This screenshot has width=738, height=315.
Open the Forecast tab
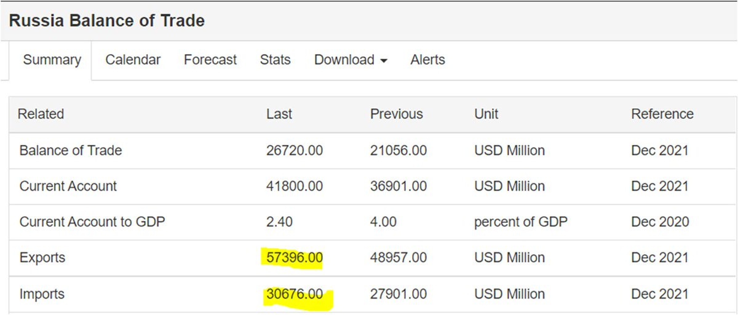(x=210, y=60)
